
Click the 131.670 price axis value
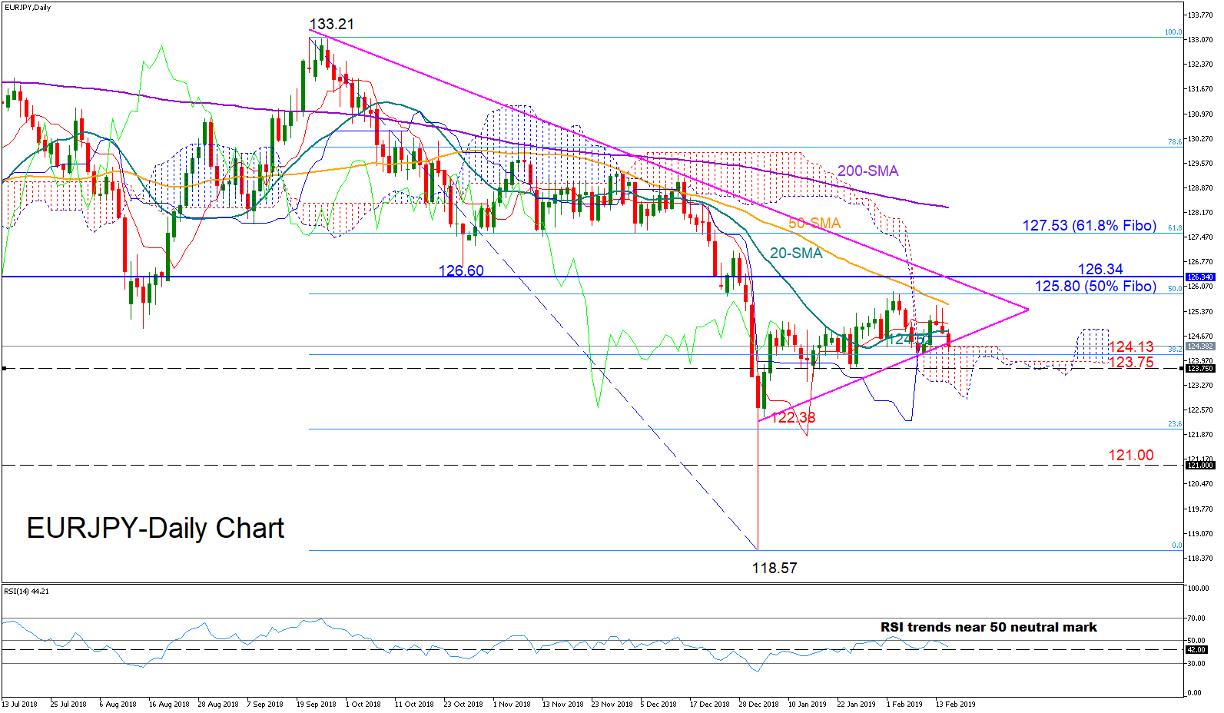tap(1200, 89)
